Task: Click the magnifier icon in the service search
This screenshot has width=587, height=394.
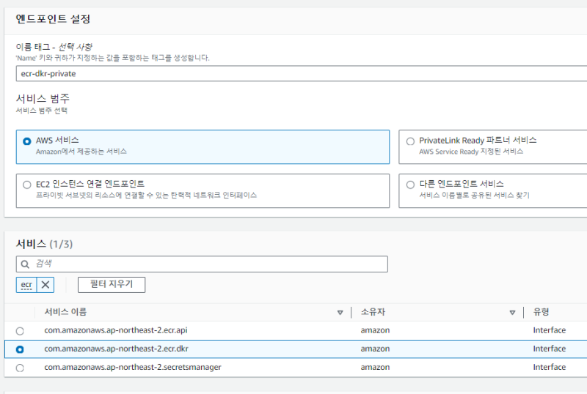Action: [x=25, y=264]
